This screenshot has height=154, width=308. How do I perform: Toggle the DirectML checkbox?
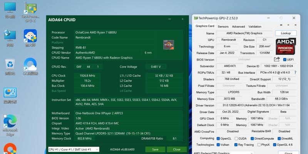(x=279, y=139)
